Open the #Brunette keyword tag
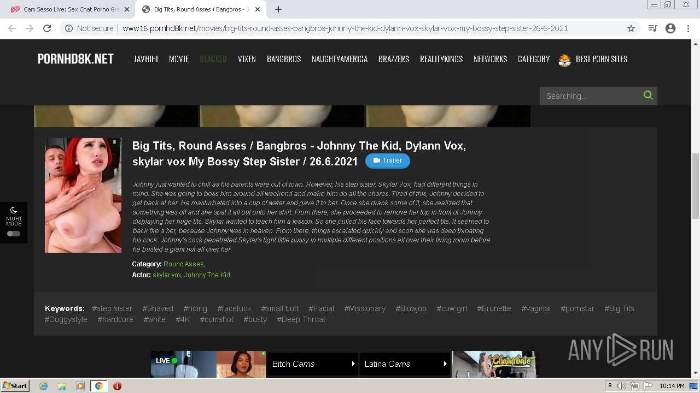Screen dimensions: 700x393 494,308
